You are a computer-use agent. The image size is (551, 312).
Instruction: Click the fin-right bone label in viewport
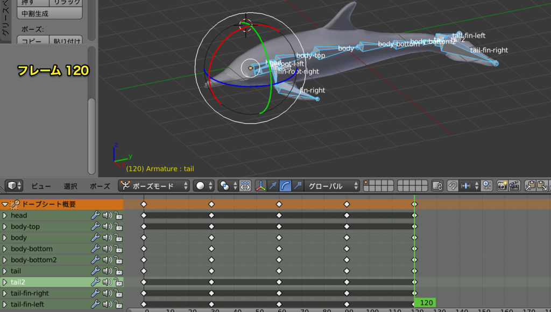coord(313,90)
